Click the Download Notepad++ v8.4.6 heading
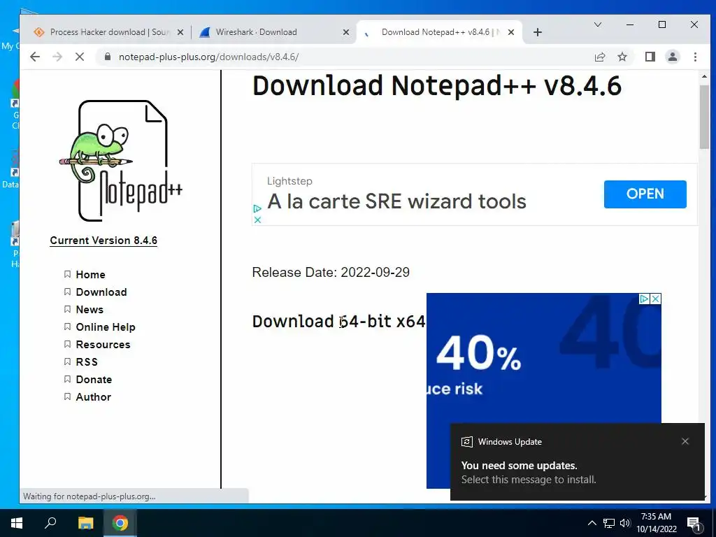The image size is (716, 537). pyautogui.click(x=436, y=86)
